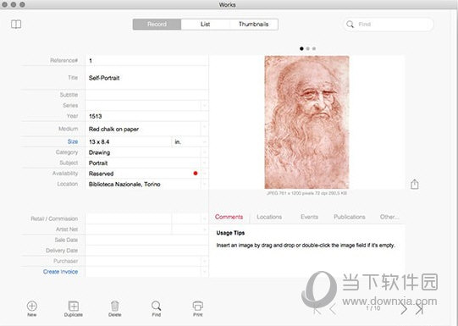Click the Reference# field showing 1
The width and height of the screenshot is (458, 326).
click(x=147, y=60)
